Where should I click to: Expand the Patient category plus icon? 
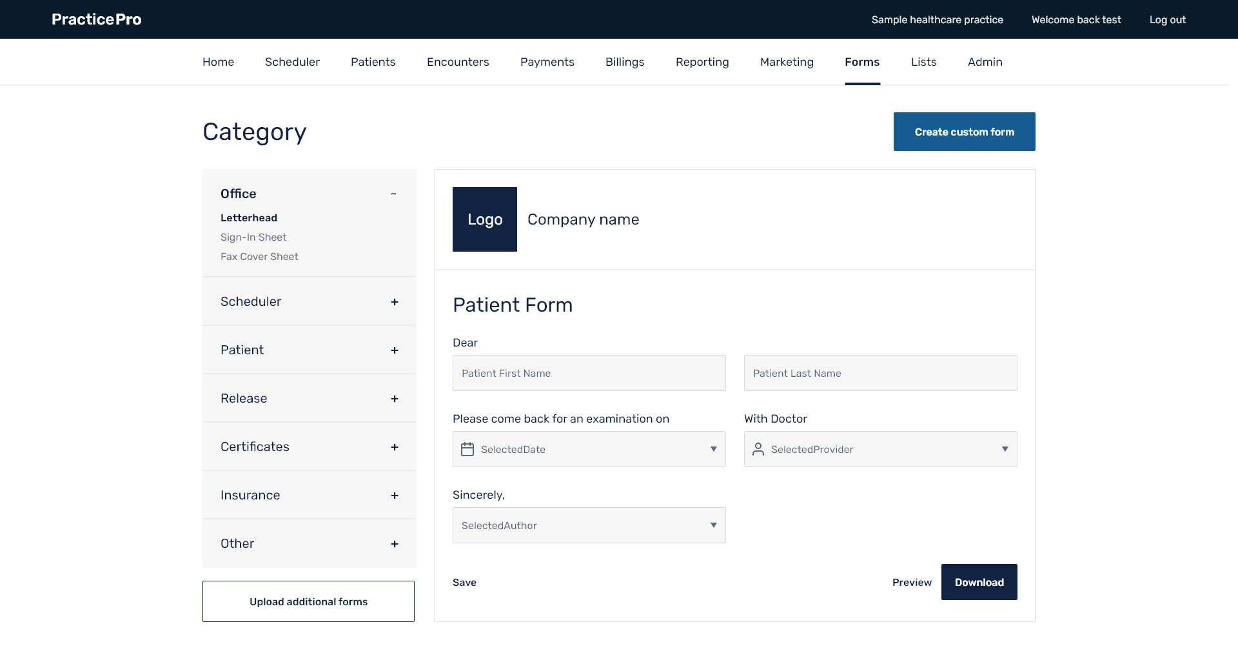395,350
